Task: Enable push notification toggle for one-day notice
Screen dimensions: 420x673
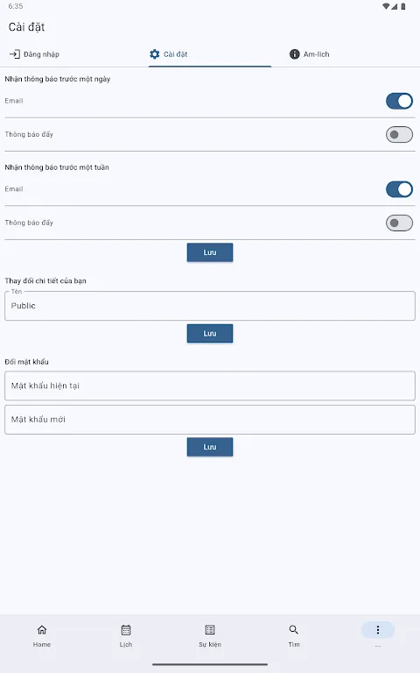Action: 399,135
